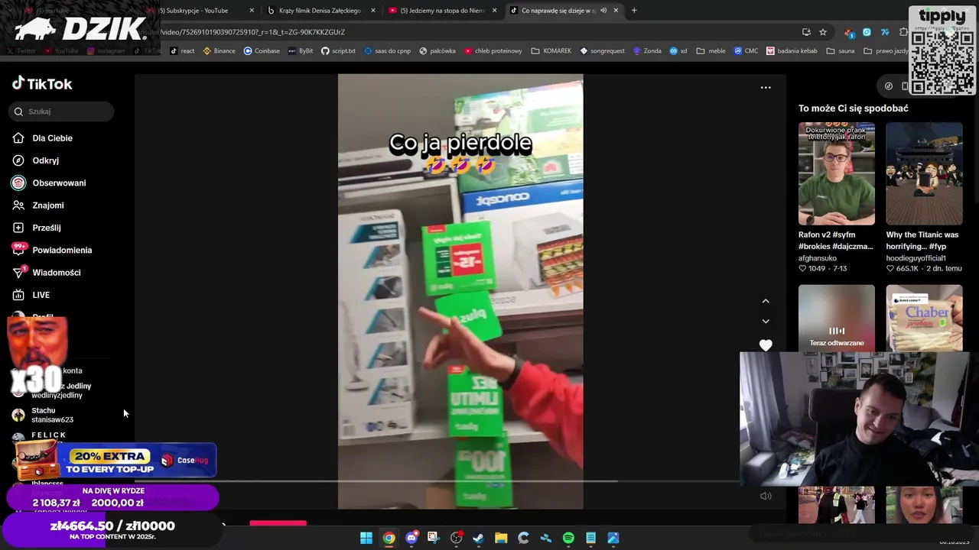979x550 pixels.
Task: Open the Titanic recommended video thumbnail
Action: click(x=924, y=173)
